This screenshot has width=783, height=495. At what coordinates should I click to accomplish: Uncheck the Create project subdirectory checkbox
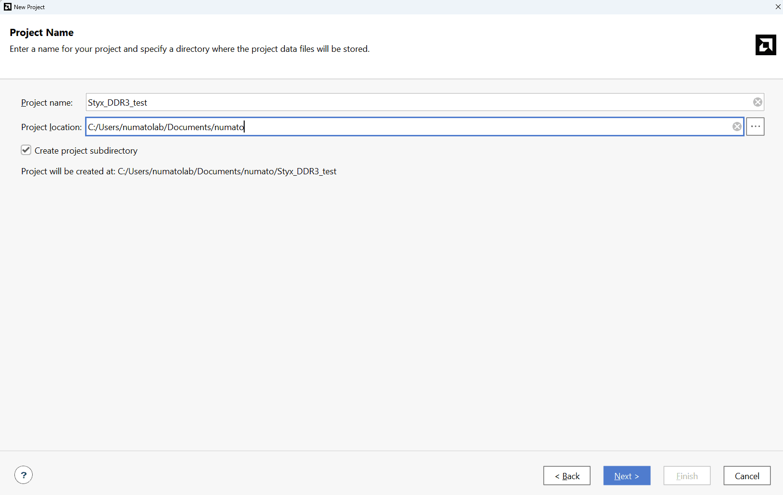click(26, 150)
